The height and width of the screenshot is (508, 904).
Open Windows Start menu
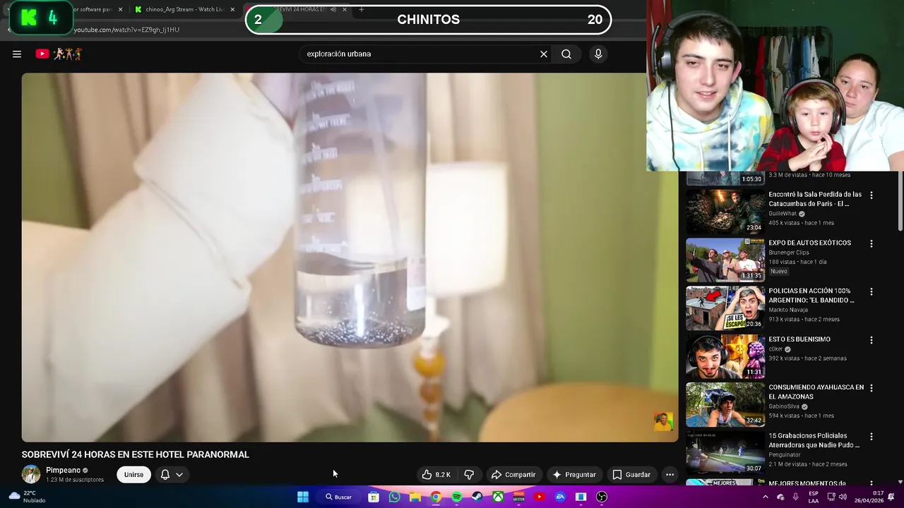[302, 497]
